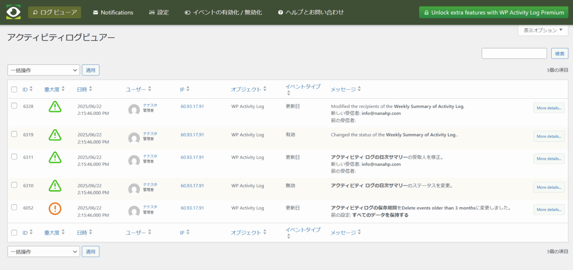Click the top 適用 button
Viewport: 573px width, 270px height.
coord(91,70)
